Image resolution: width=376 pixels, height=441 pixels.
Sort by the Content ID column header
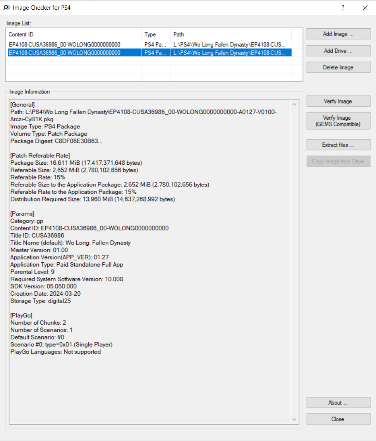coord(74,34)
